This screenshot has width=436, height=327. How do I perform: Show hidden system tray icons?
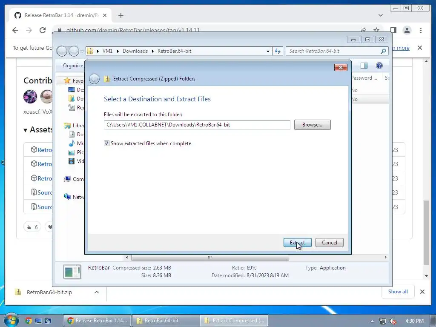372,321
